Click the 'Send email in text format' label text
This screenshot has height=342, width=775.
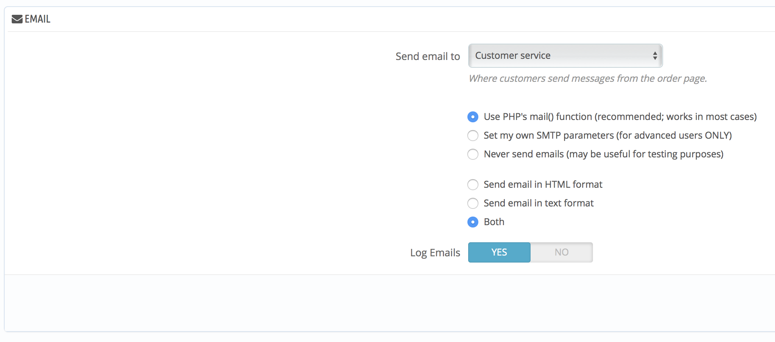538,203
